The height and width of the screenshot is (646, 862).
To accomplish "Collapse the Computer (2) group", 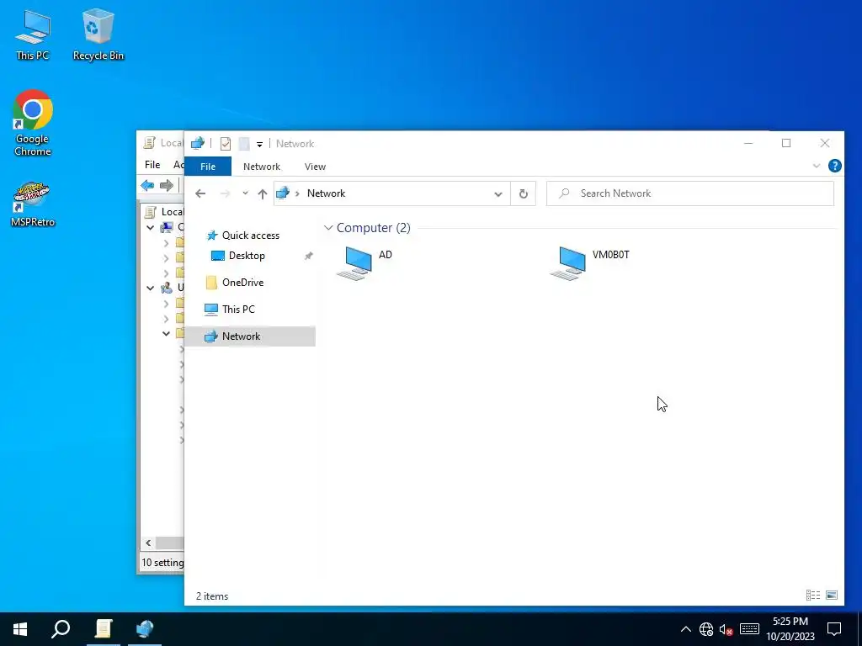I will pyautogui.click(x=328, y=227).
